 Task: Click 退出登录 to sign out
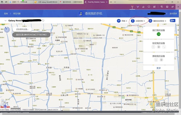[x=173, y=14]
